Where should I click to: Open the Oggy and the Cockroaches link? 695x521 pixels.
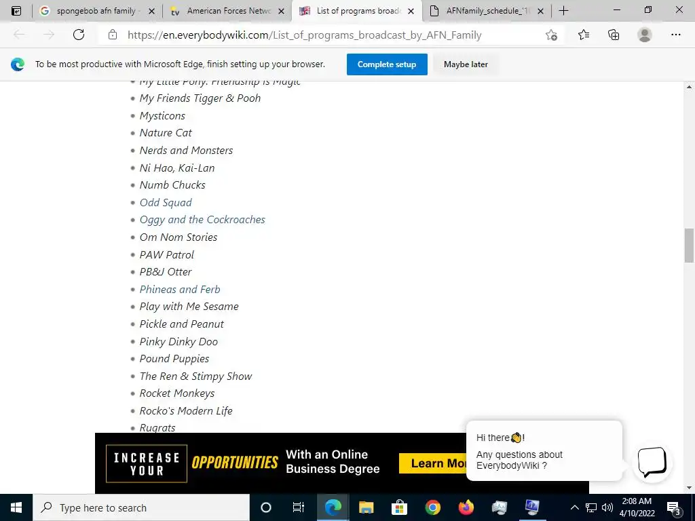coord(202,220)
